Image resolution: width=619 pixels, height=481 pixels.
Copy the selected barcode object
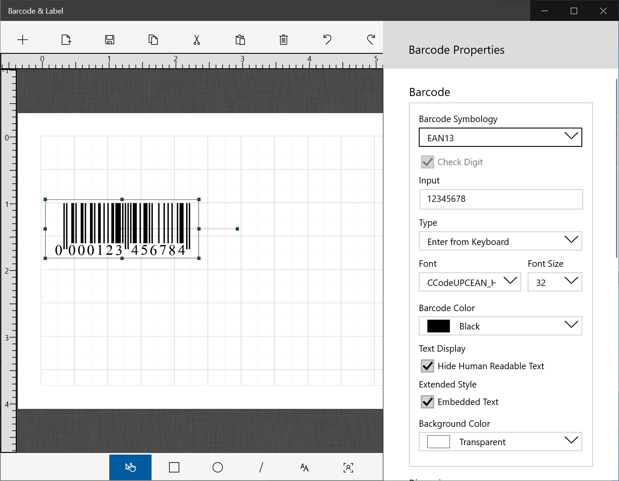point(153,40)
